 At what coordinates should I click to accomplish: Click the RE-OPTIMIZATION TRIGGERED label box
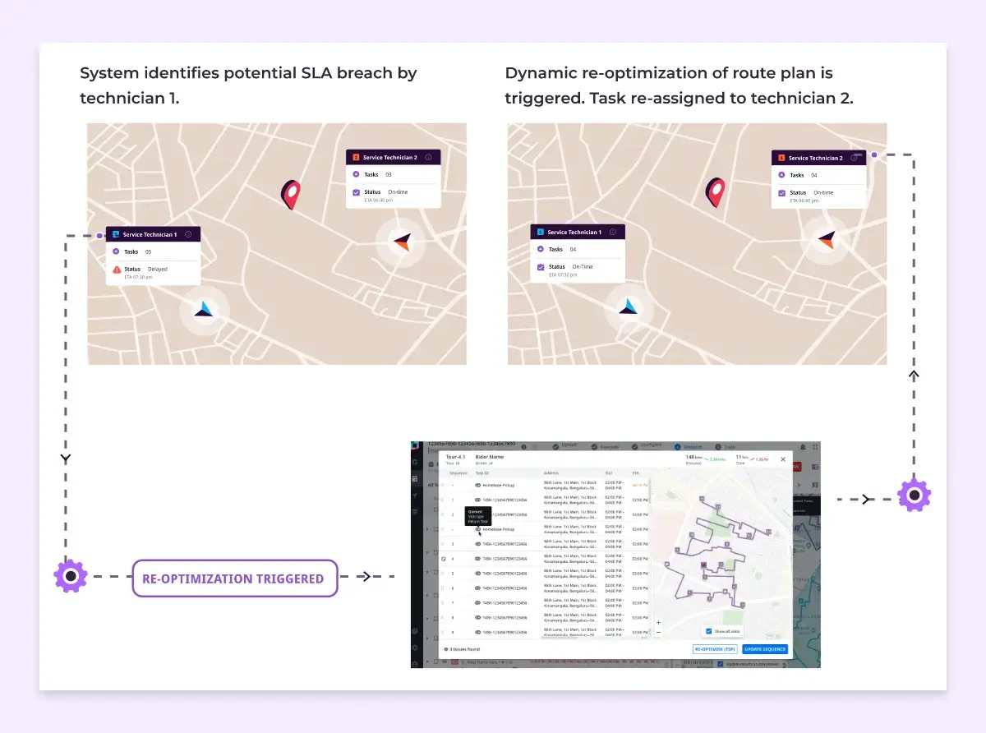235,579
